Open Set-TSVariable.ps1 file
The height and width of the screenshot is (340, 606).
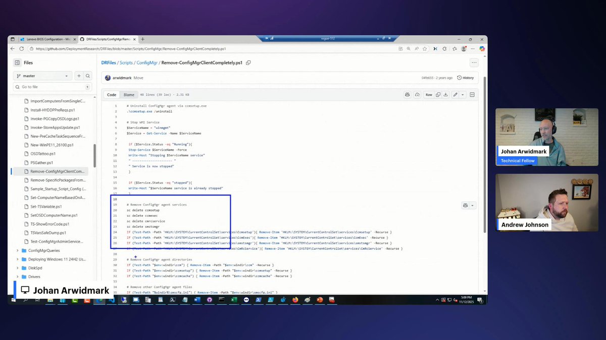(46, 207)
